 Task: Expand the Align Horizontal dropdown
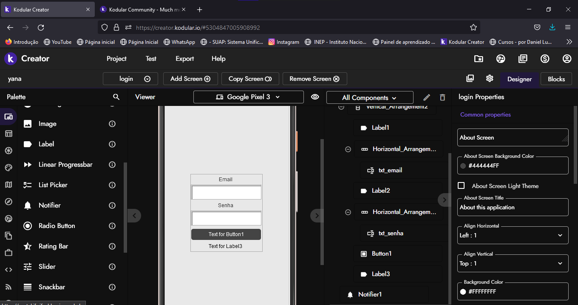[513, 235]
